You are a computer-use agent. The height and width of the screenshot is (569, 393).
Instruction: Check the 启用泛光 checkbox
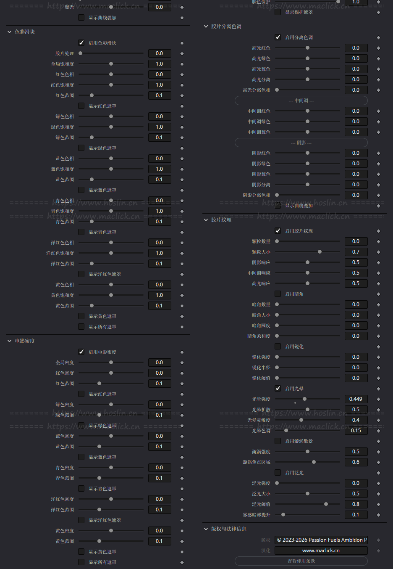278,472
